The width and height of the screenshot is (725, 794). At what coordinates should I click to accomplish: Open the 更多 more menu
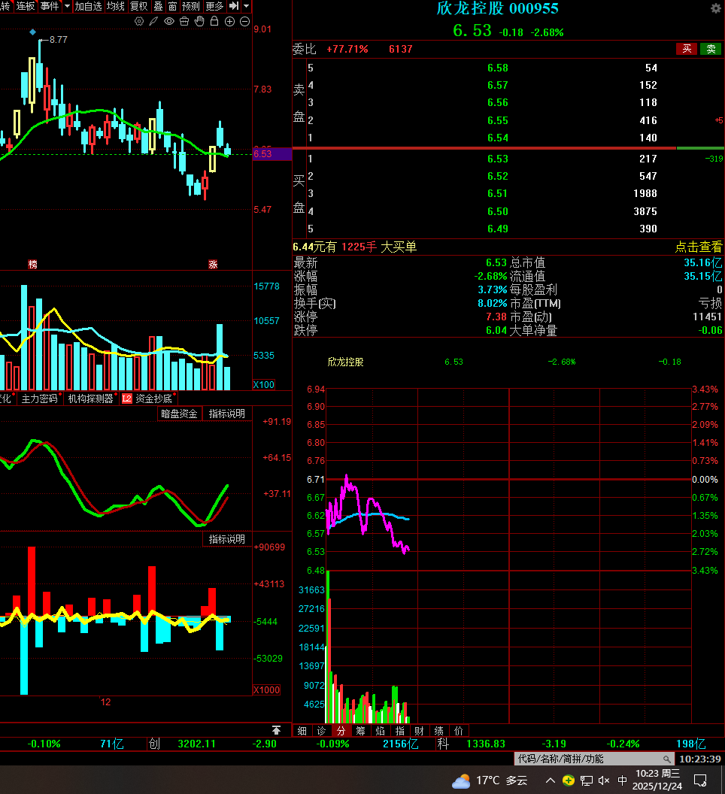(x=214, y=6)
